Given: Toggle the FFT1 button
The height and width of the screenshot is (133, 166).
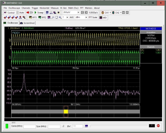Looking at the screenshot, I should (x=33, y=17).
